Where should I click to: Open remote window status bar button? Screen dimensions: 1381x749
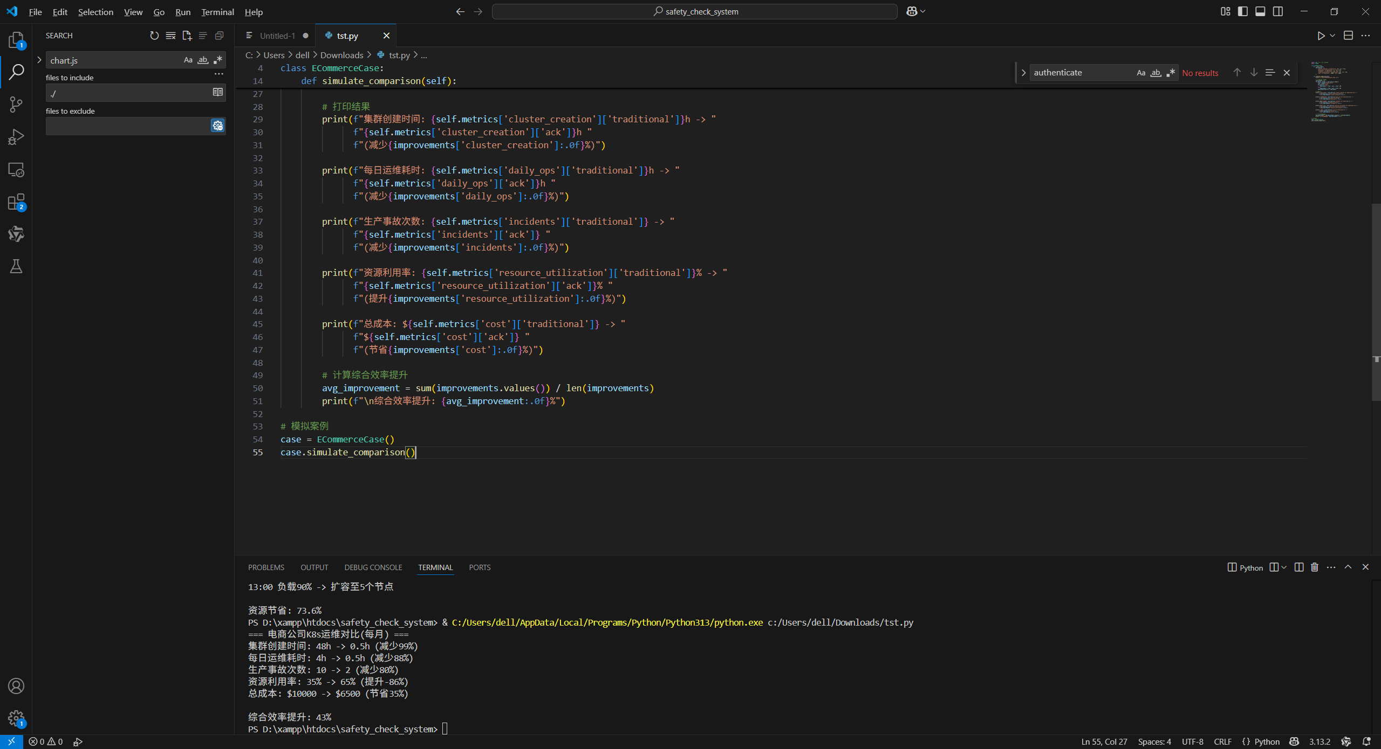11,741
